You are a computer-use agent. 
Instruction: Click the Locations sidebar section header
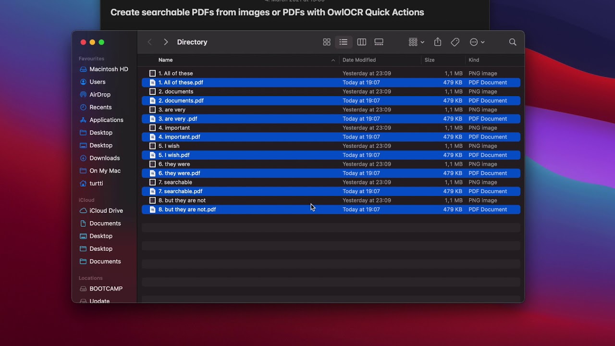coord(91,278)
